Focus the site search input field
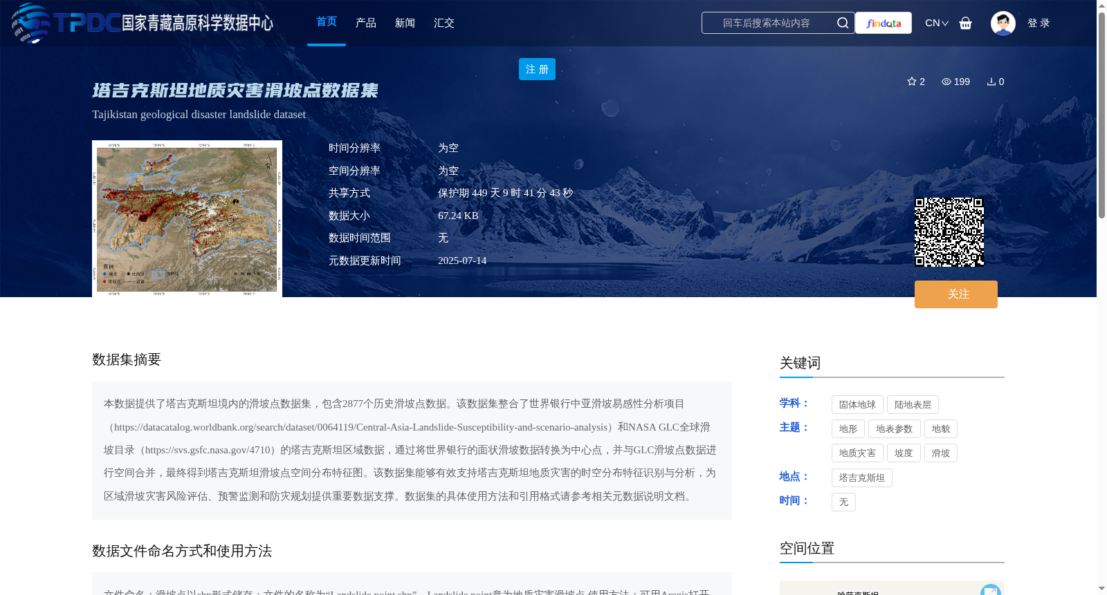The width and height of the screenshot is (1107, 595). [x=767, y=23]
